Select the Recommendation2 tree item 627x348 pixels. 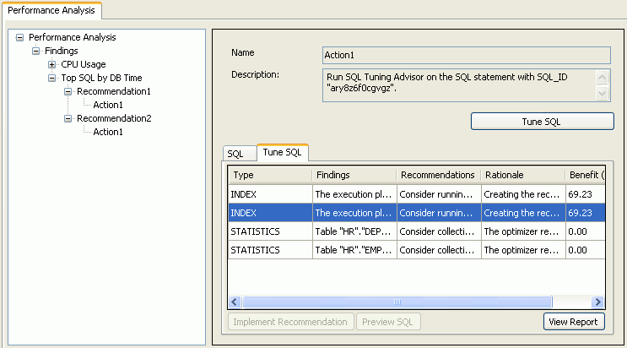115,118
